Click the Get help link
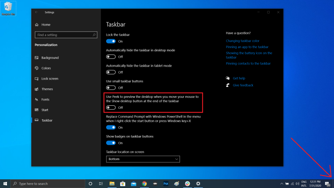The image size is (334, 188). tap(239, 78)
